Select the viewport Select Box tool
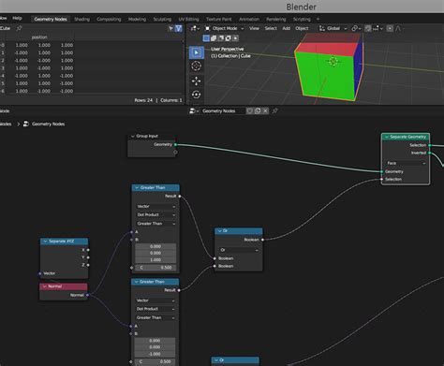Viewport: 444px width, 366px height. 197,52
